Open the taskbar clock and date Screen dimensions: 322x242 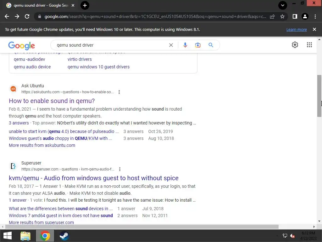click(x=308, y=236)
